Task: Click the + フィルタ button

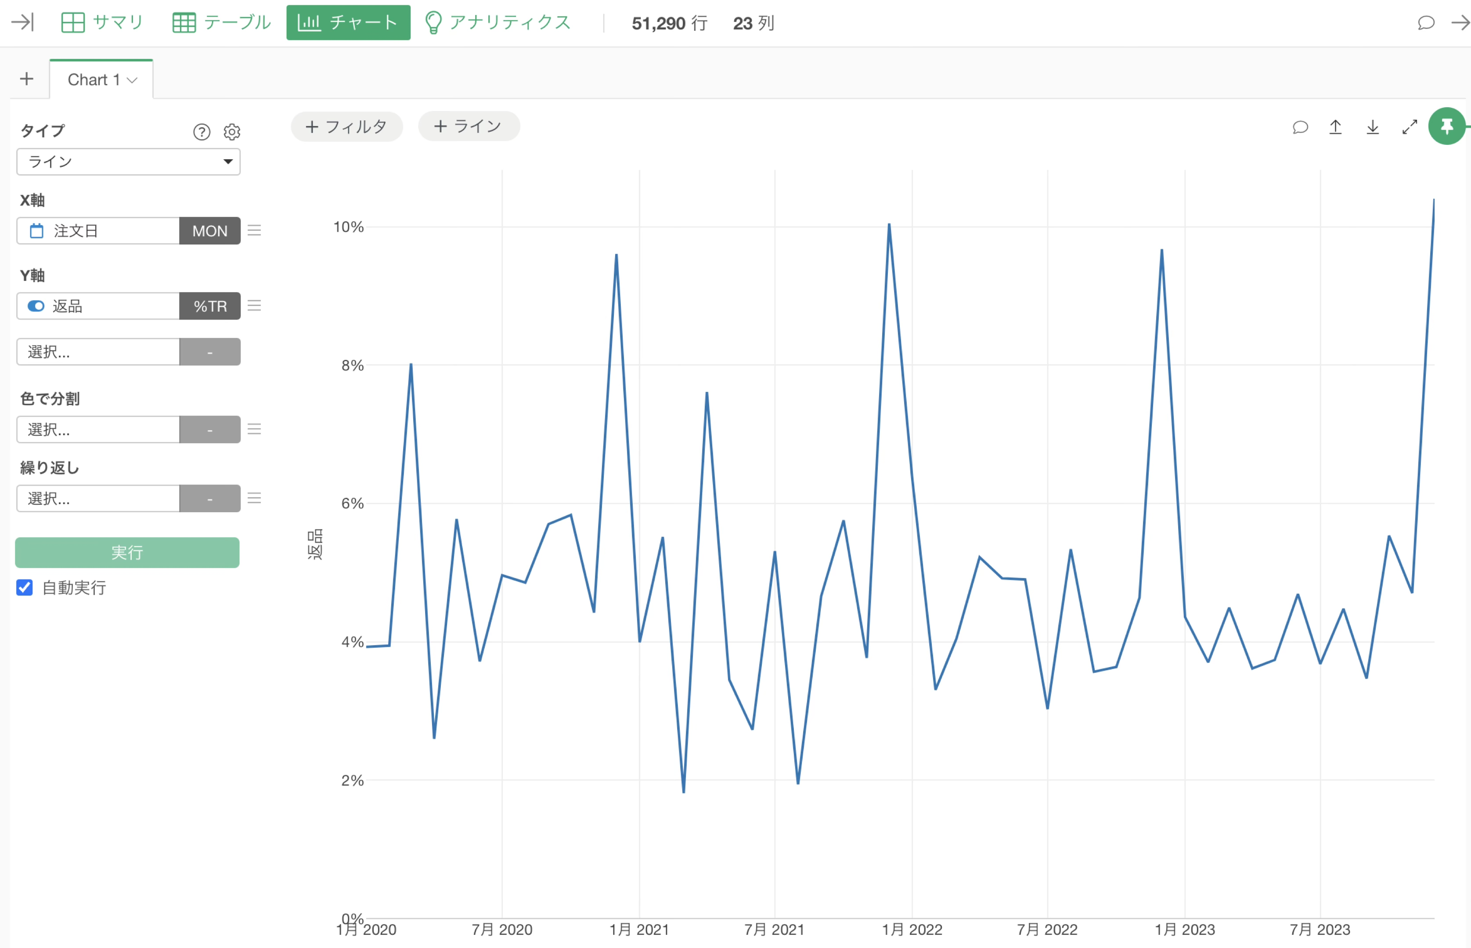Action: pyautogui.click(x=346, y=127)
